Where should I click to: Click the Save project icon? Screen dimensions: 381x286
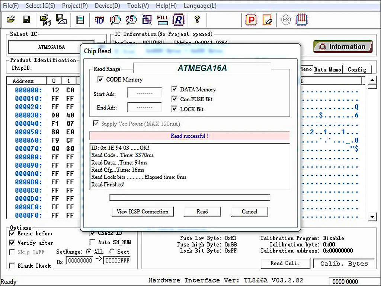coord(61,19)
